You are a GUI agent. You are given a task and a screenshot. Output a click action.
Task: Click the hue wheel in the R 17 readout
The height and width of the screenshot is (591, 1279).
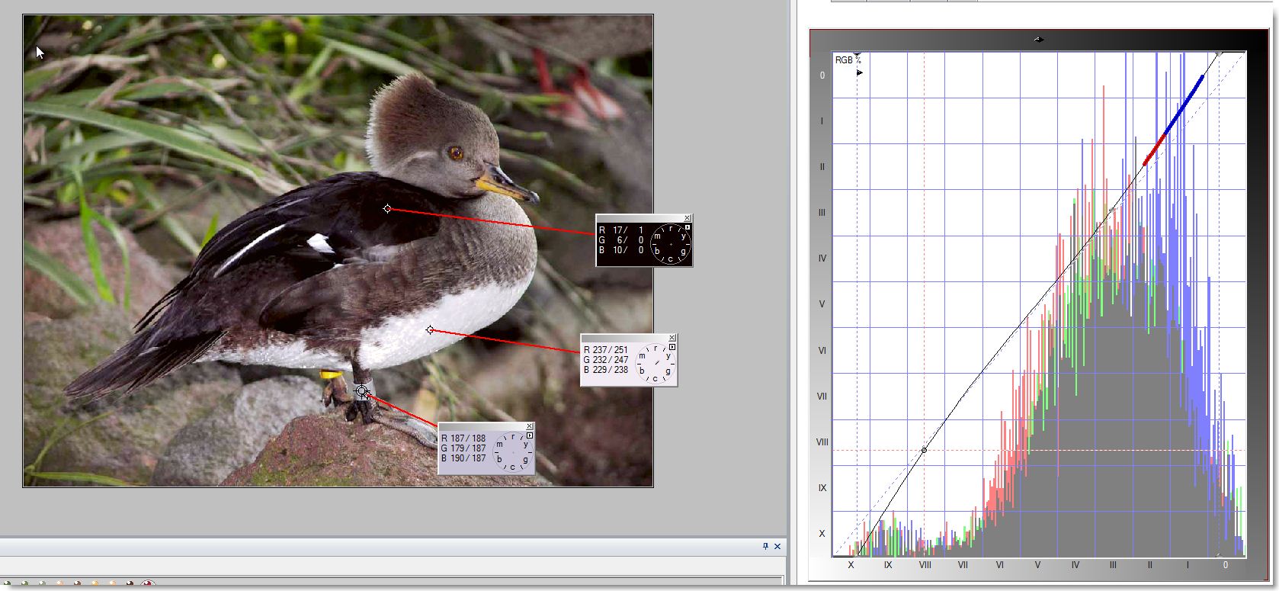tap(671, 244)
